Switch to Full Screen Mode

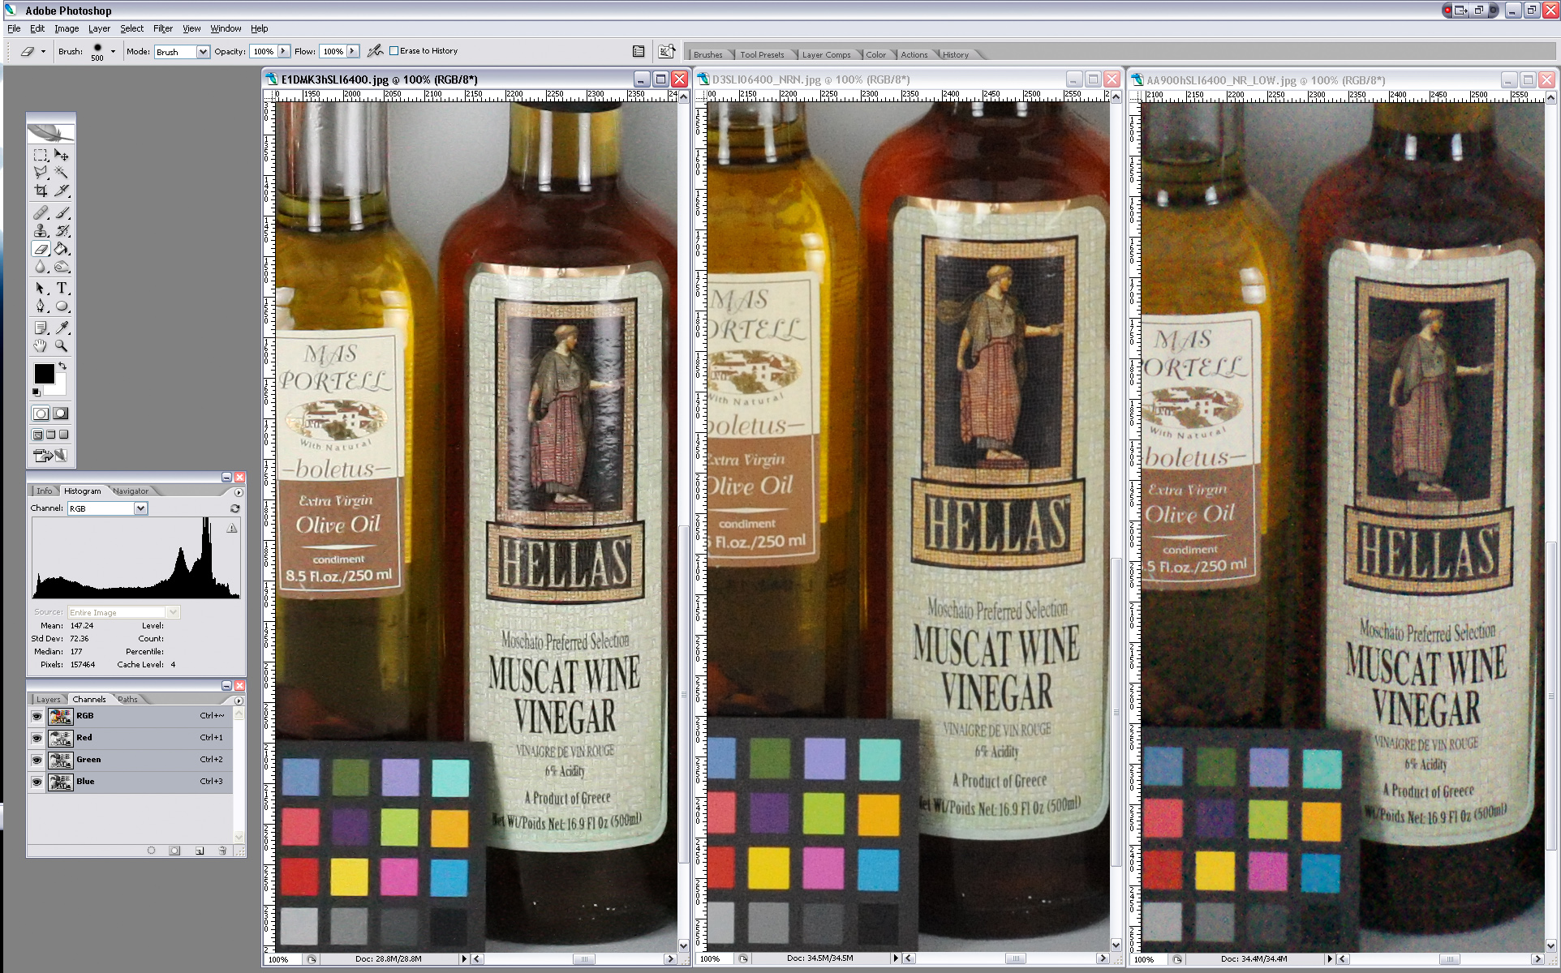coord(63,435)
